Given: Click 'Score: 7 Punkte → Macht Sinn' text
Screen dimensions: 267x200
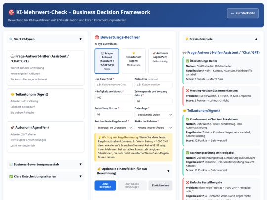Looking at the screenshot, I should (204, 79).
